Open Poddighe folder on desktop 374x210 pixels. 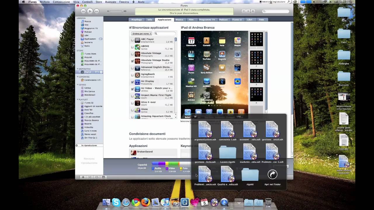(344, 57)
